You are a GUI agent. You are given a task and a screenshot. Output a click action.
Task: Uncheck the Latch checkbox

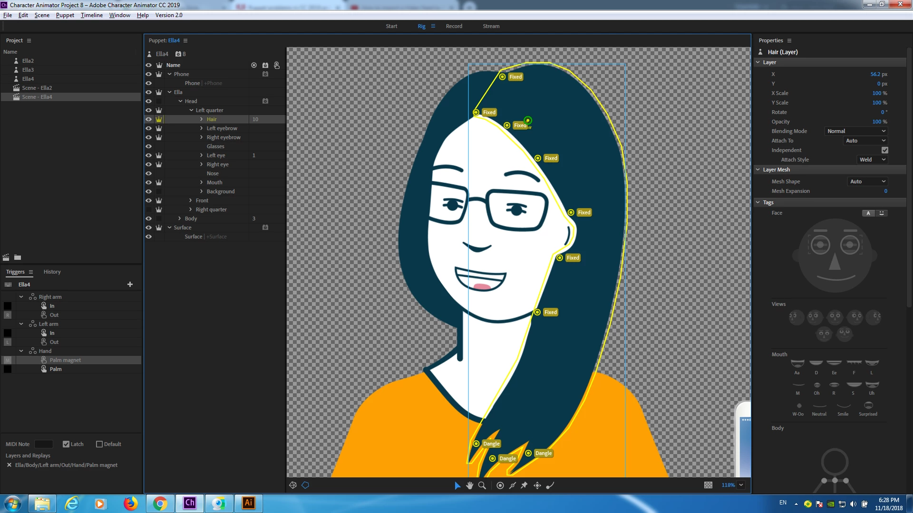[x=66, y=444]
